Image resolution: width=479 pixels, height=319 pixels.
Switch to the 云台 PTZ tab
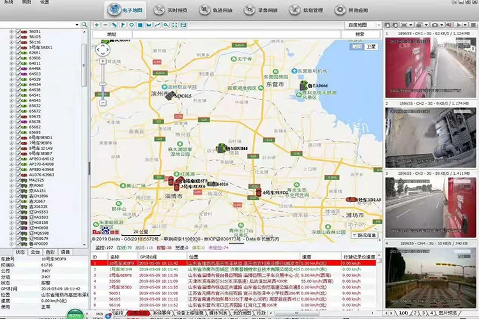tap(35, 253)
